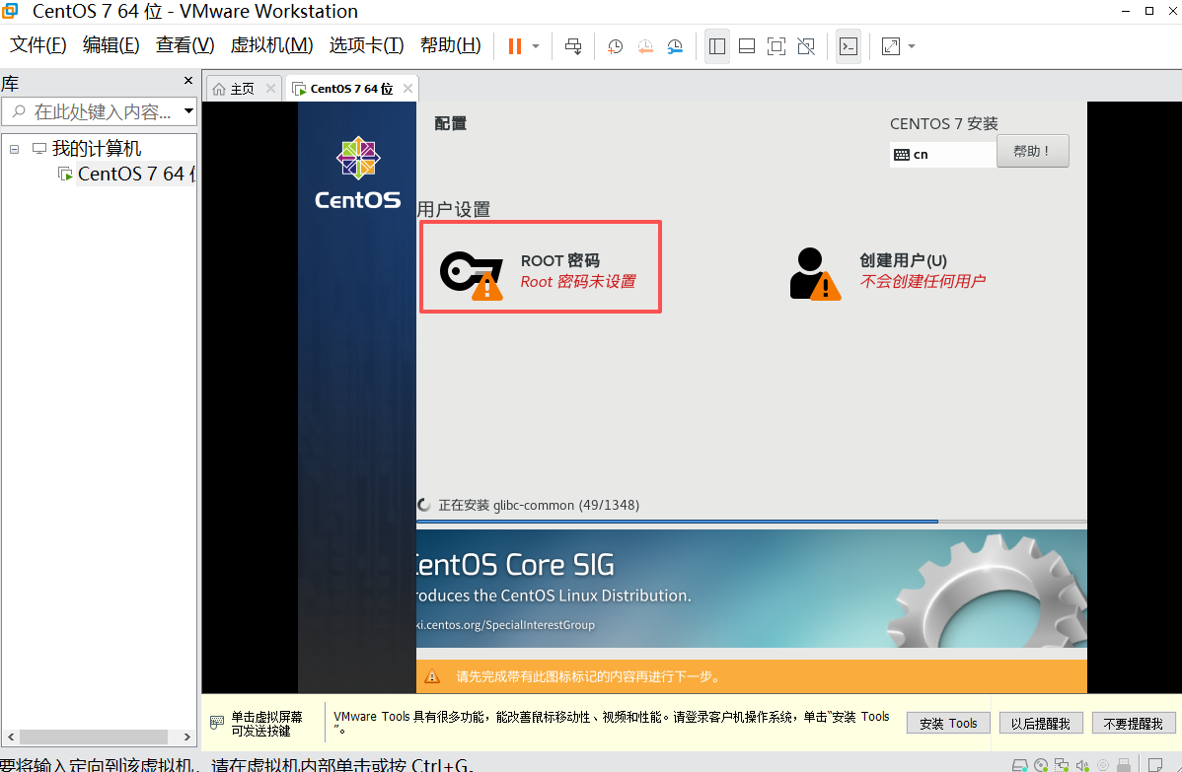Revert the virtual machine to its previous snapshot
Image resolution: width=1182 pixels, height=772 pixels.
[x=645, y=46]
